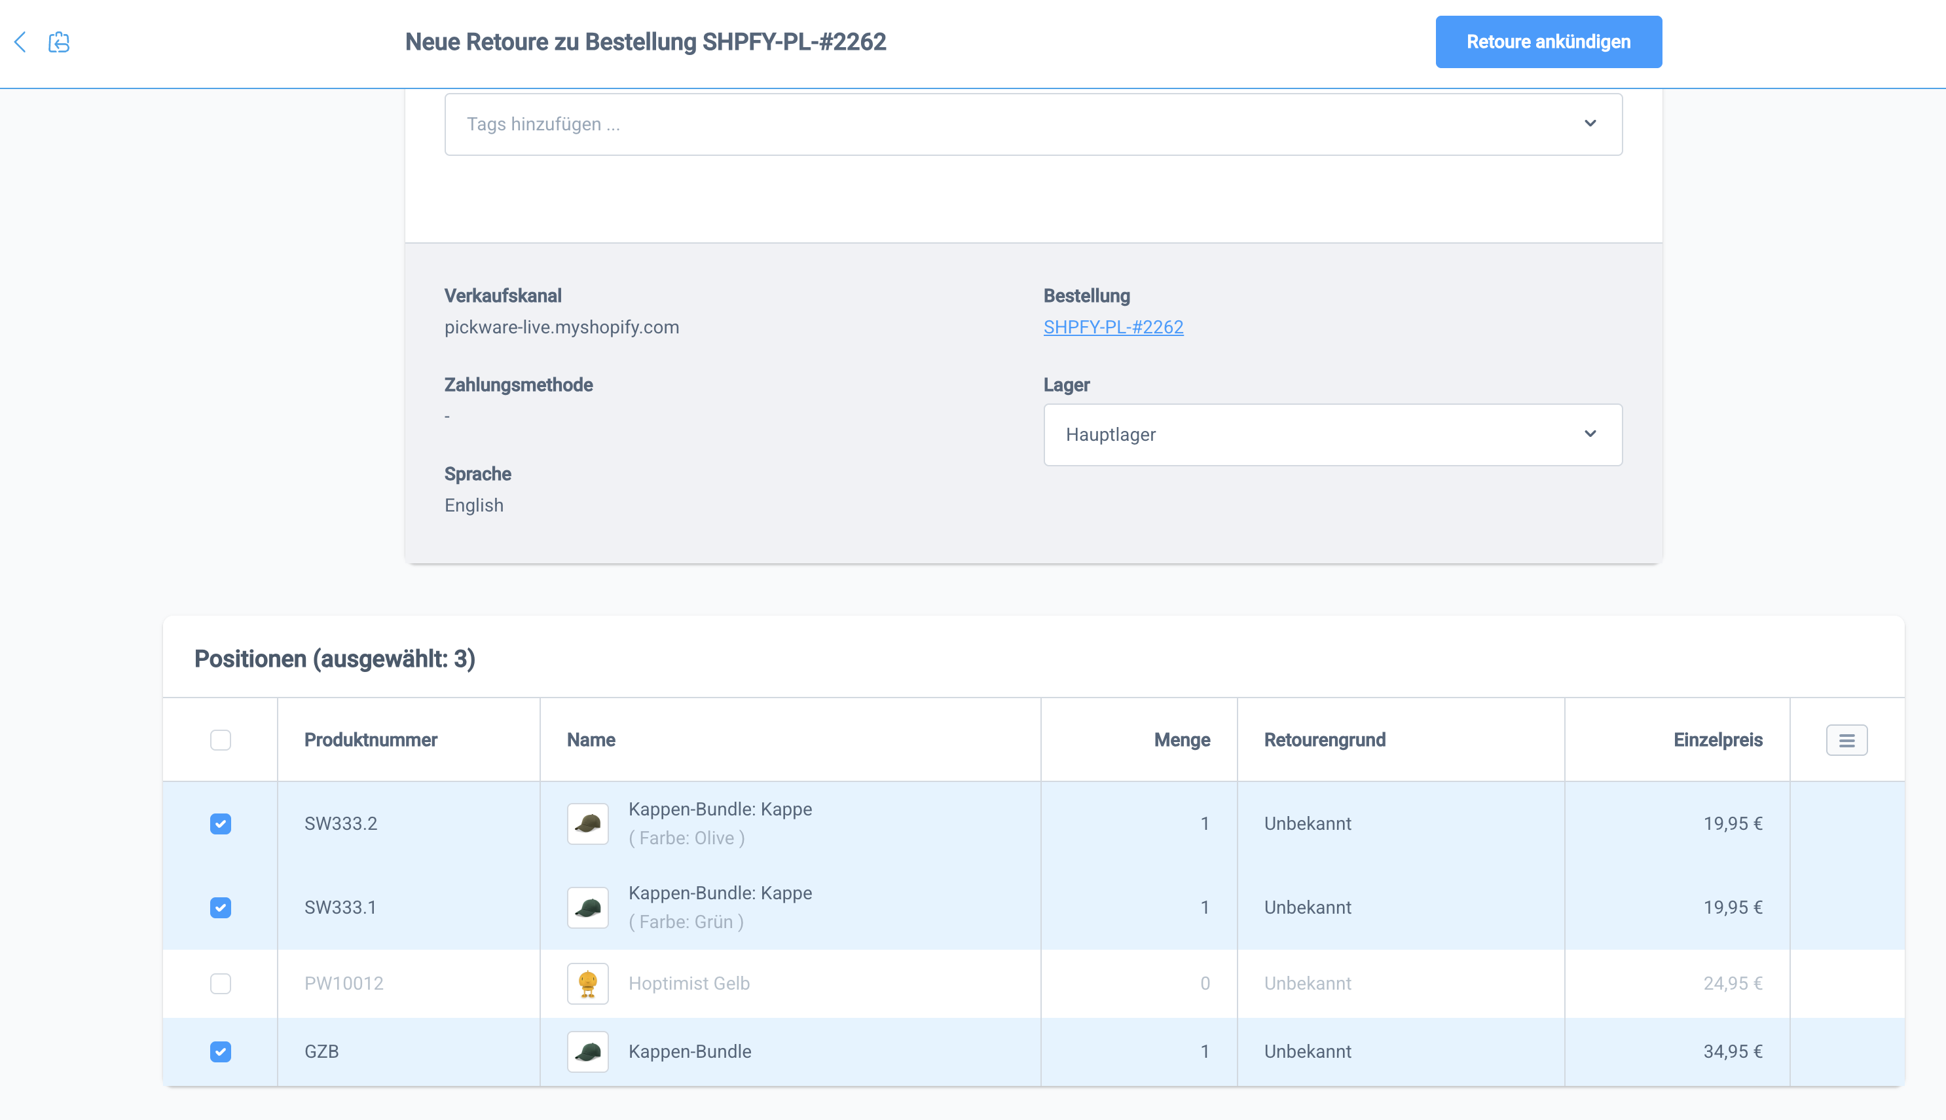Click the back arrow icon
The image size is (1946, 1120).
coord(21,41)
